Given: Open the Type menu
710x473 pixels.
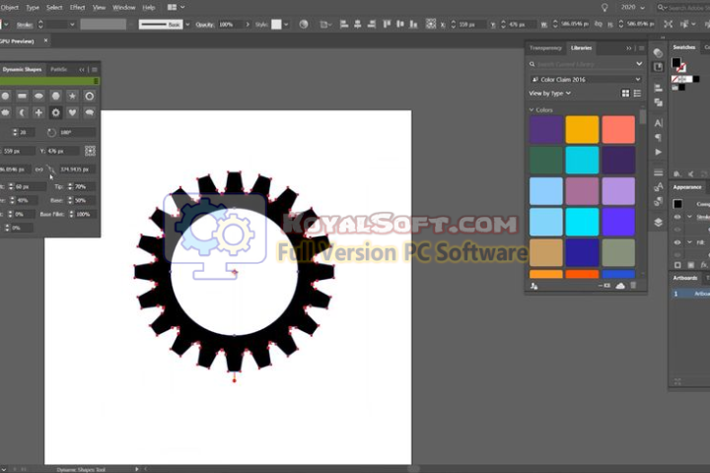Looking at the screenshot, I should [x=33, y=7].
